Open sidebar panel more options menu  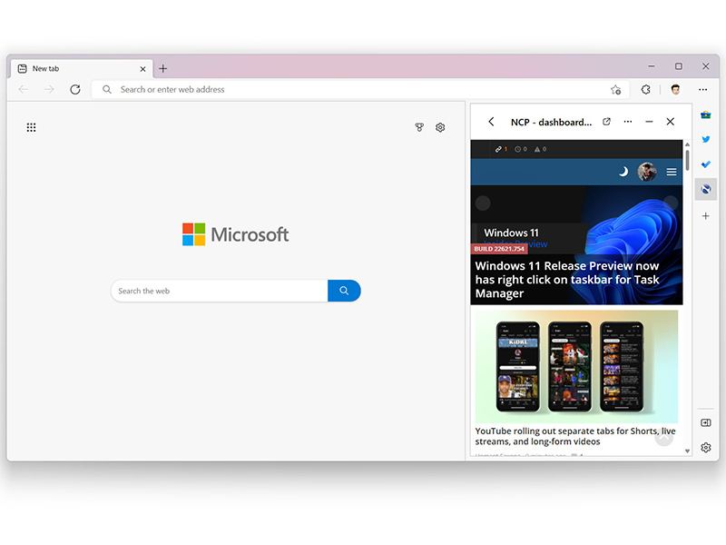pos(628,122)
